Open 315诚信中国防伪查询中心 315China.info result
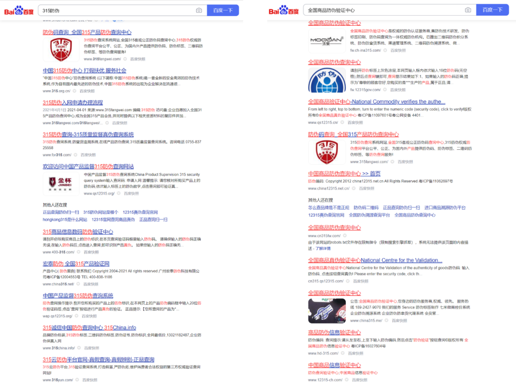The height and width of the screenshot is (387, 516). (89, 327)
